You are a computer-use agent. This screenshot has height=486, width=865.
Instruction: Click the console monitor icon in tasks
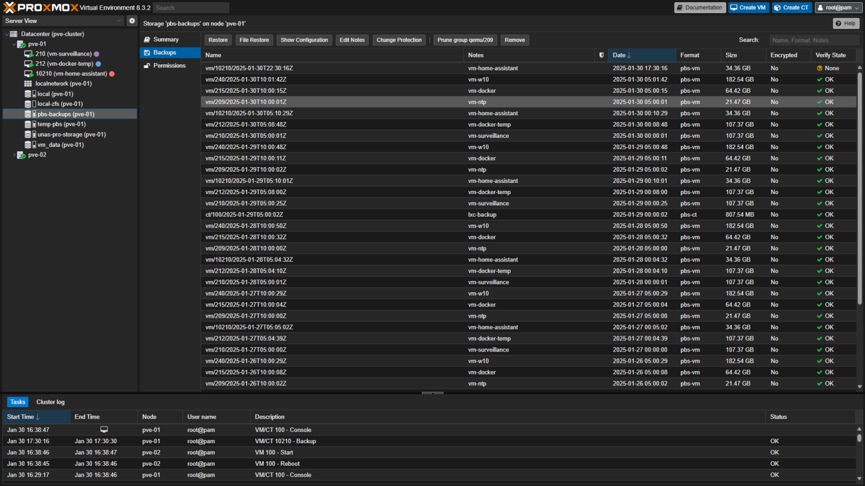tap(104, 430)
